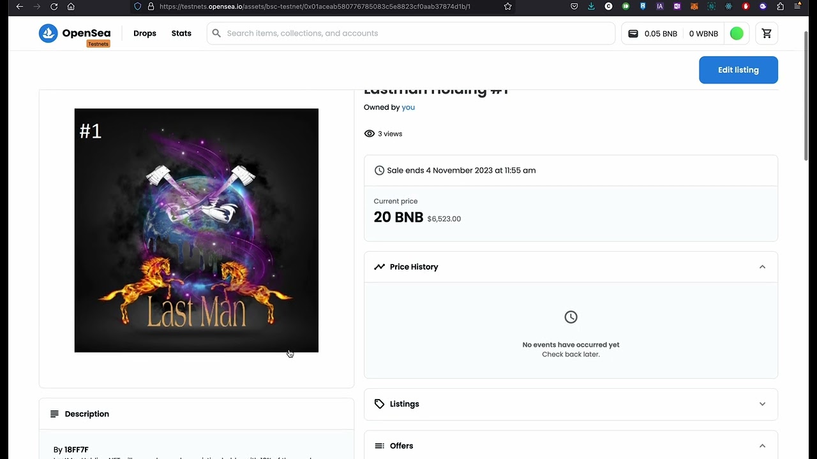Click the Listings tag icon

[x=379, y=404]
